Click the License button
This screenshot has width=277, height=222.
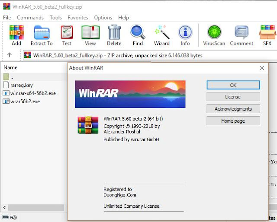point(233,97)
